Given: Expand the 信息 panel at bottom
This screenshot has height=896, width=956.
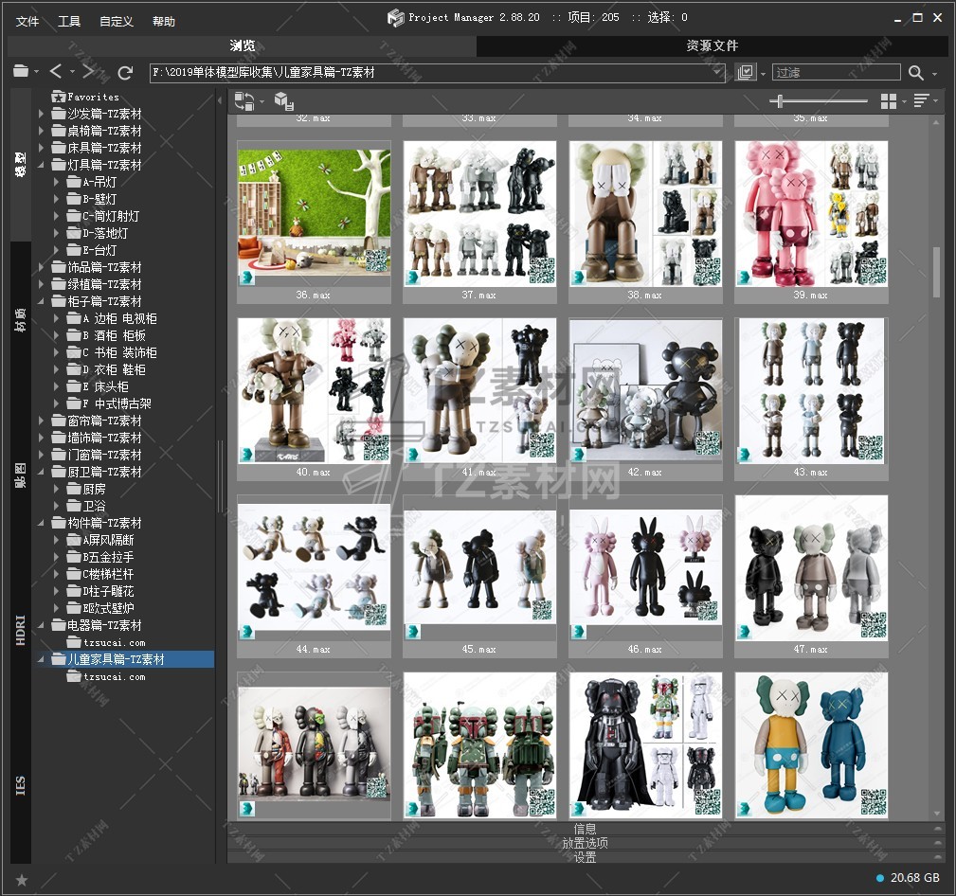Looking at the screenshot, I should click(585, 829).
